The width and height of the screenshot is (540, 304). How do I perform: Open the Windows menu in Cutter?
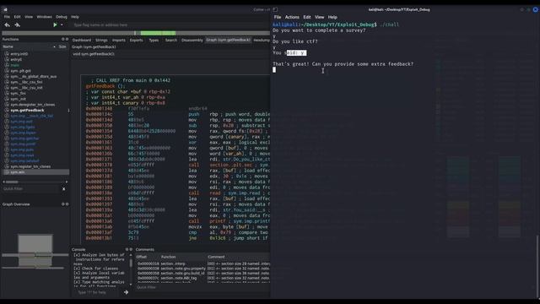(x=44, y=17)
